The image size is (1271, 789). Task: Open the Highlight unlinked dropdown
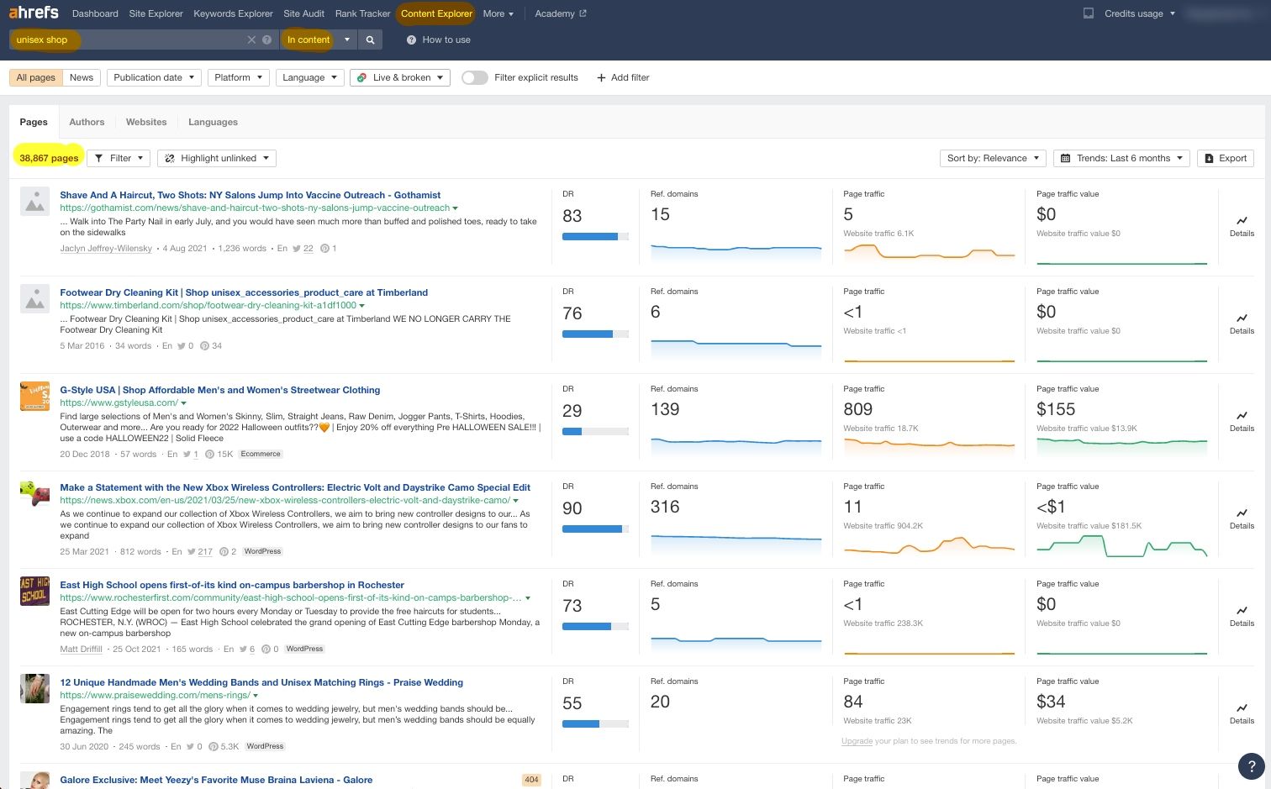click(x=217, y=158)
